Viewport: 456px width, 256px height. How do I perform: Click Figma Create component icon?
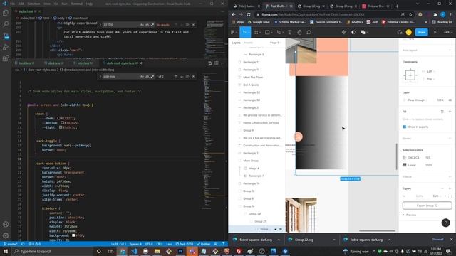coord(343,32)
